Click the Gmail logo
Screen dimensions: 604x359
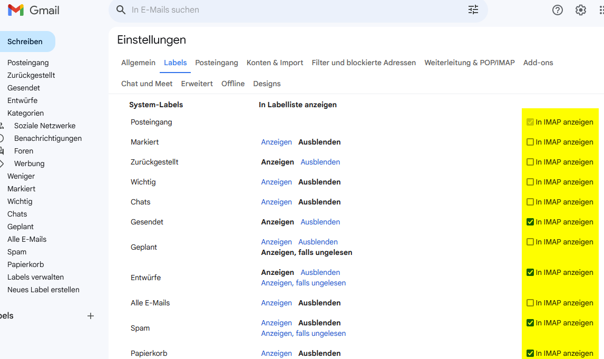(33, 10)
